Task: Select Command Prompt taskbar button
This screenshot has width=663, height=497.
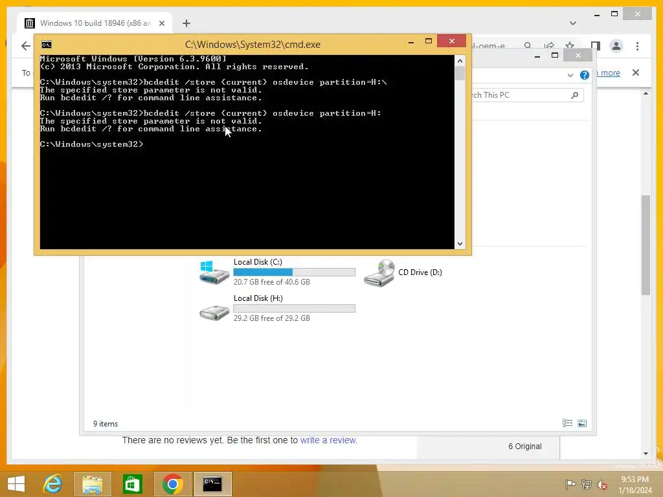Action: [x=212, y=484]
